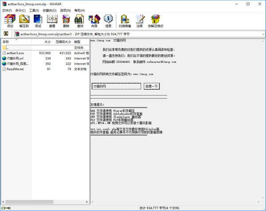
Task: Expand the address bar path dropdown
Action: click(x=263, y=34)
